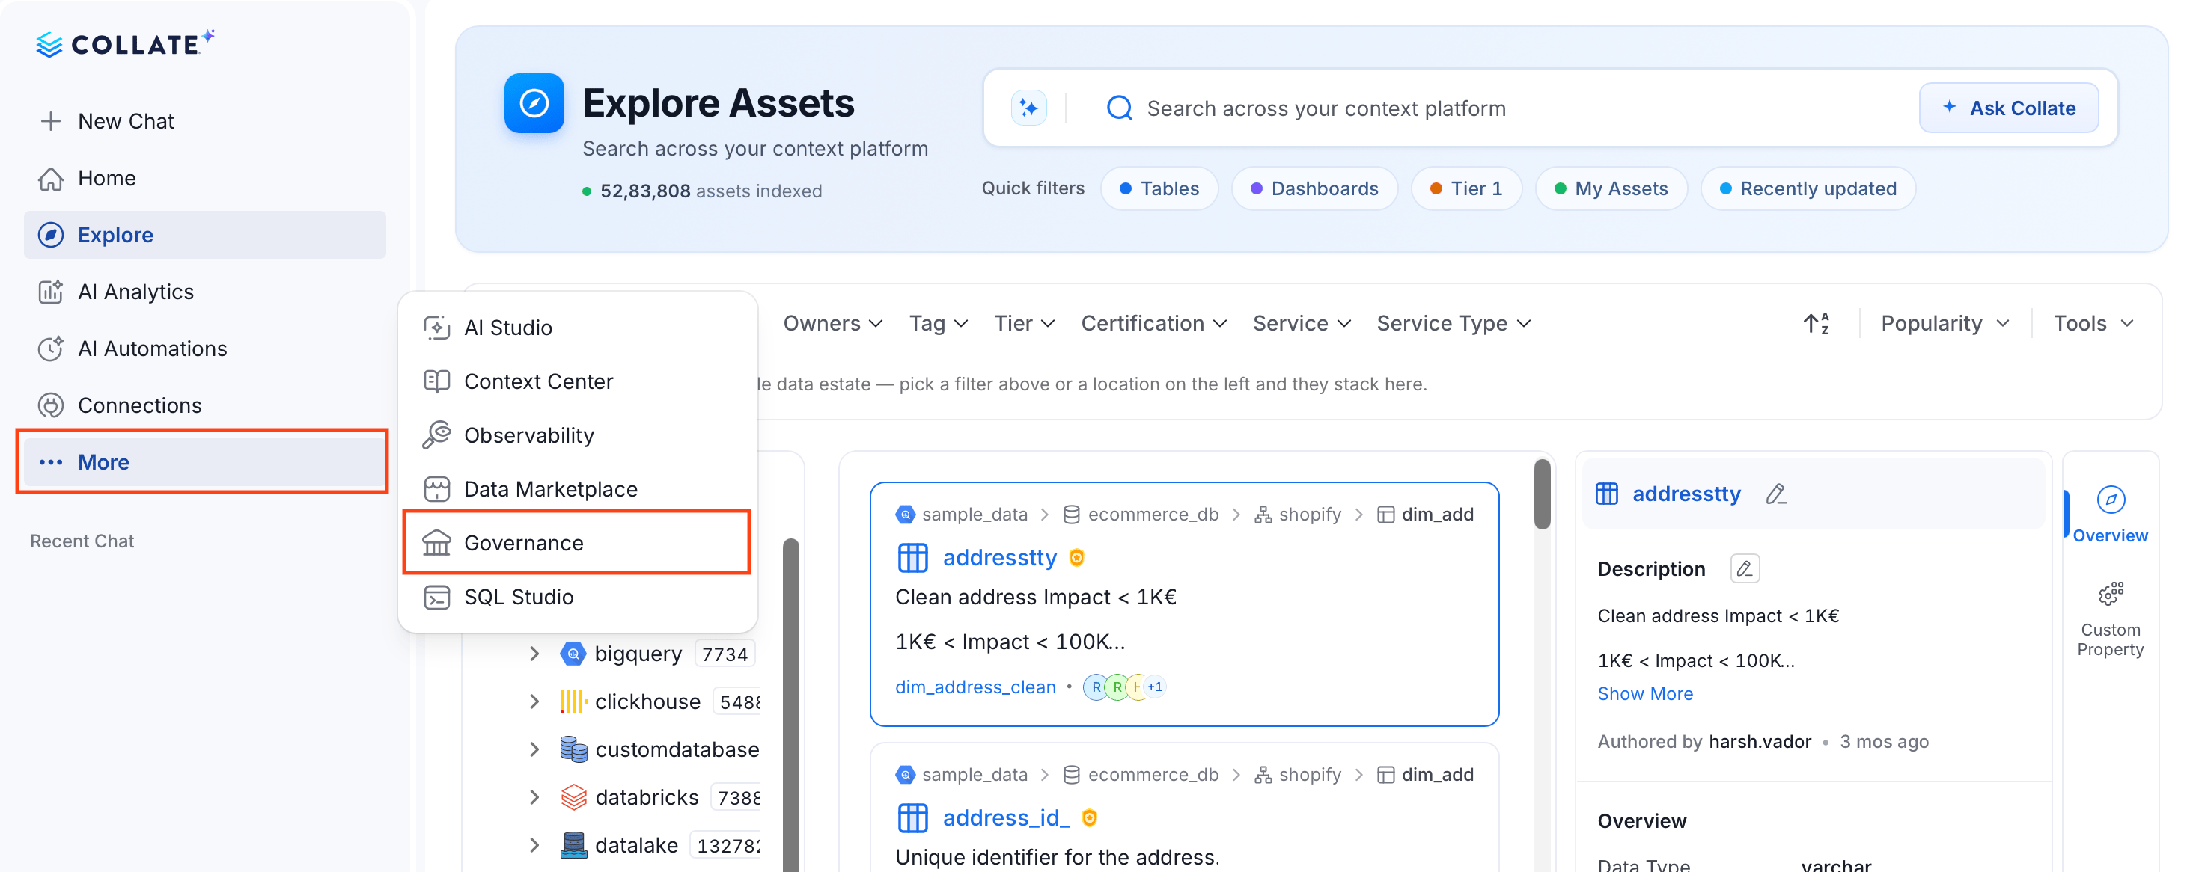This screenshot has height=872, width=2193.
Task: Start a New Chat
Action: pos(204,121)
